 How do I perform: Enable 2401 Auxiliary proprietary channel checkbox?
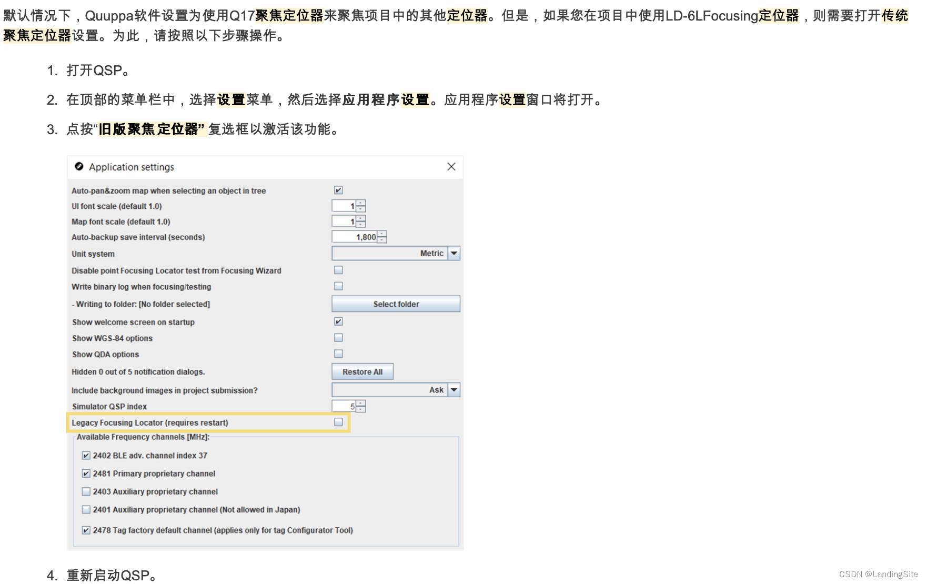(x=86, y=509)
